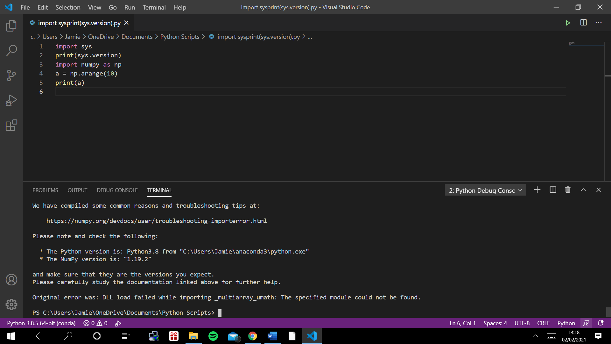Click Users in breadcrumb path

tap(50, 37)
